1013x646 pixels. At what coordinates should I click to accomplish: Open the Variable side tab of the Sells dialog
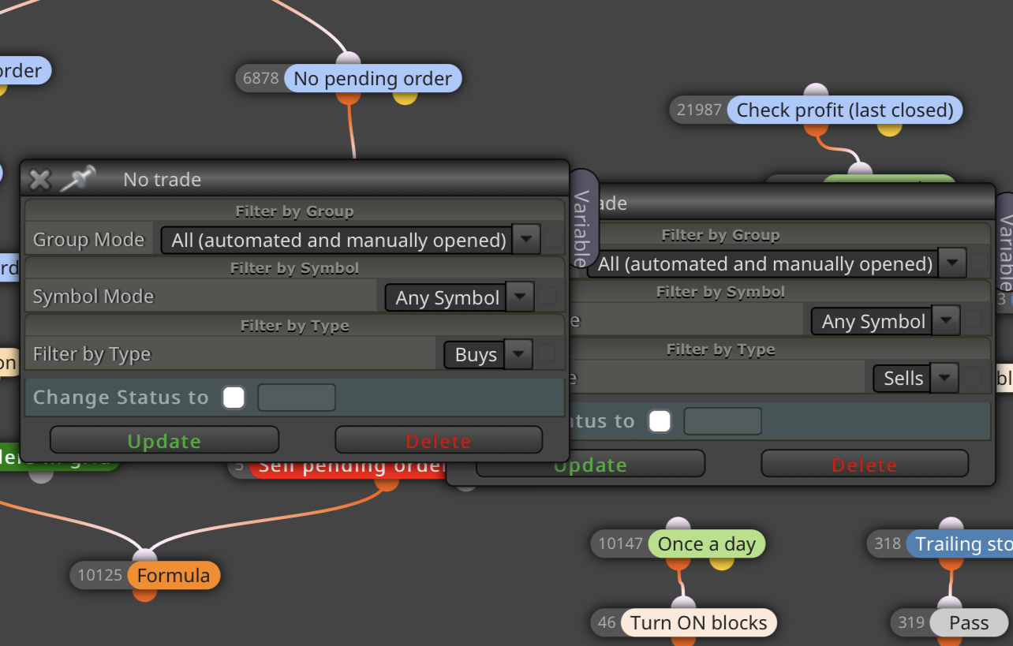1005,242
